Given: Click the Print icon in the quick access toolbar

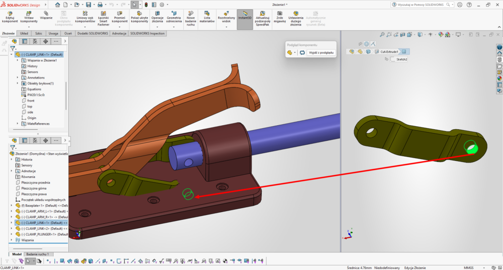Looking at the screenshot, I should pyautogui.click(x=100, y=5).
